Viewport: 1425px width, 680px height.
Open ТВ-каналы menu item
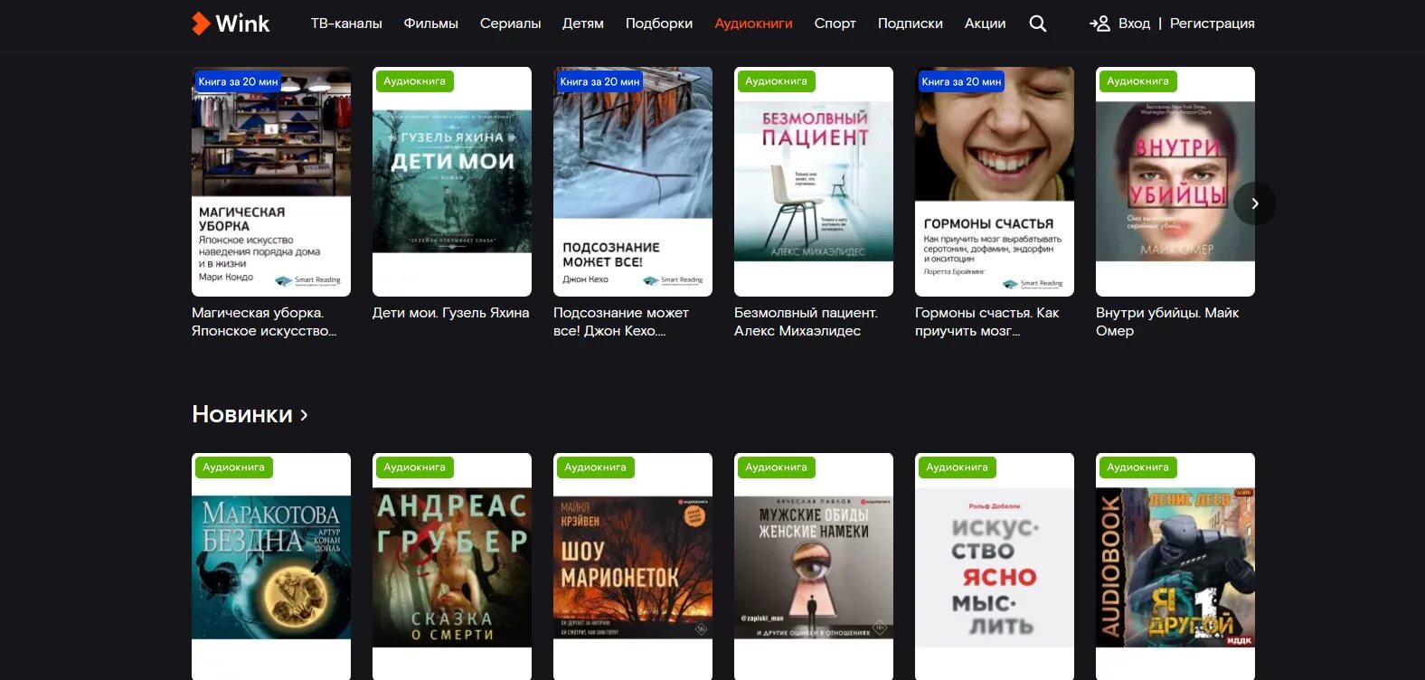click(x=346, y=24)
